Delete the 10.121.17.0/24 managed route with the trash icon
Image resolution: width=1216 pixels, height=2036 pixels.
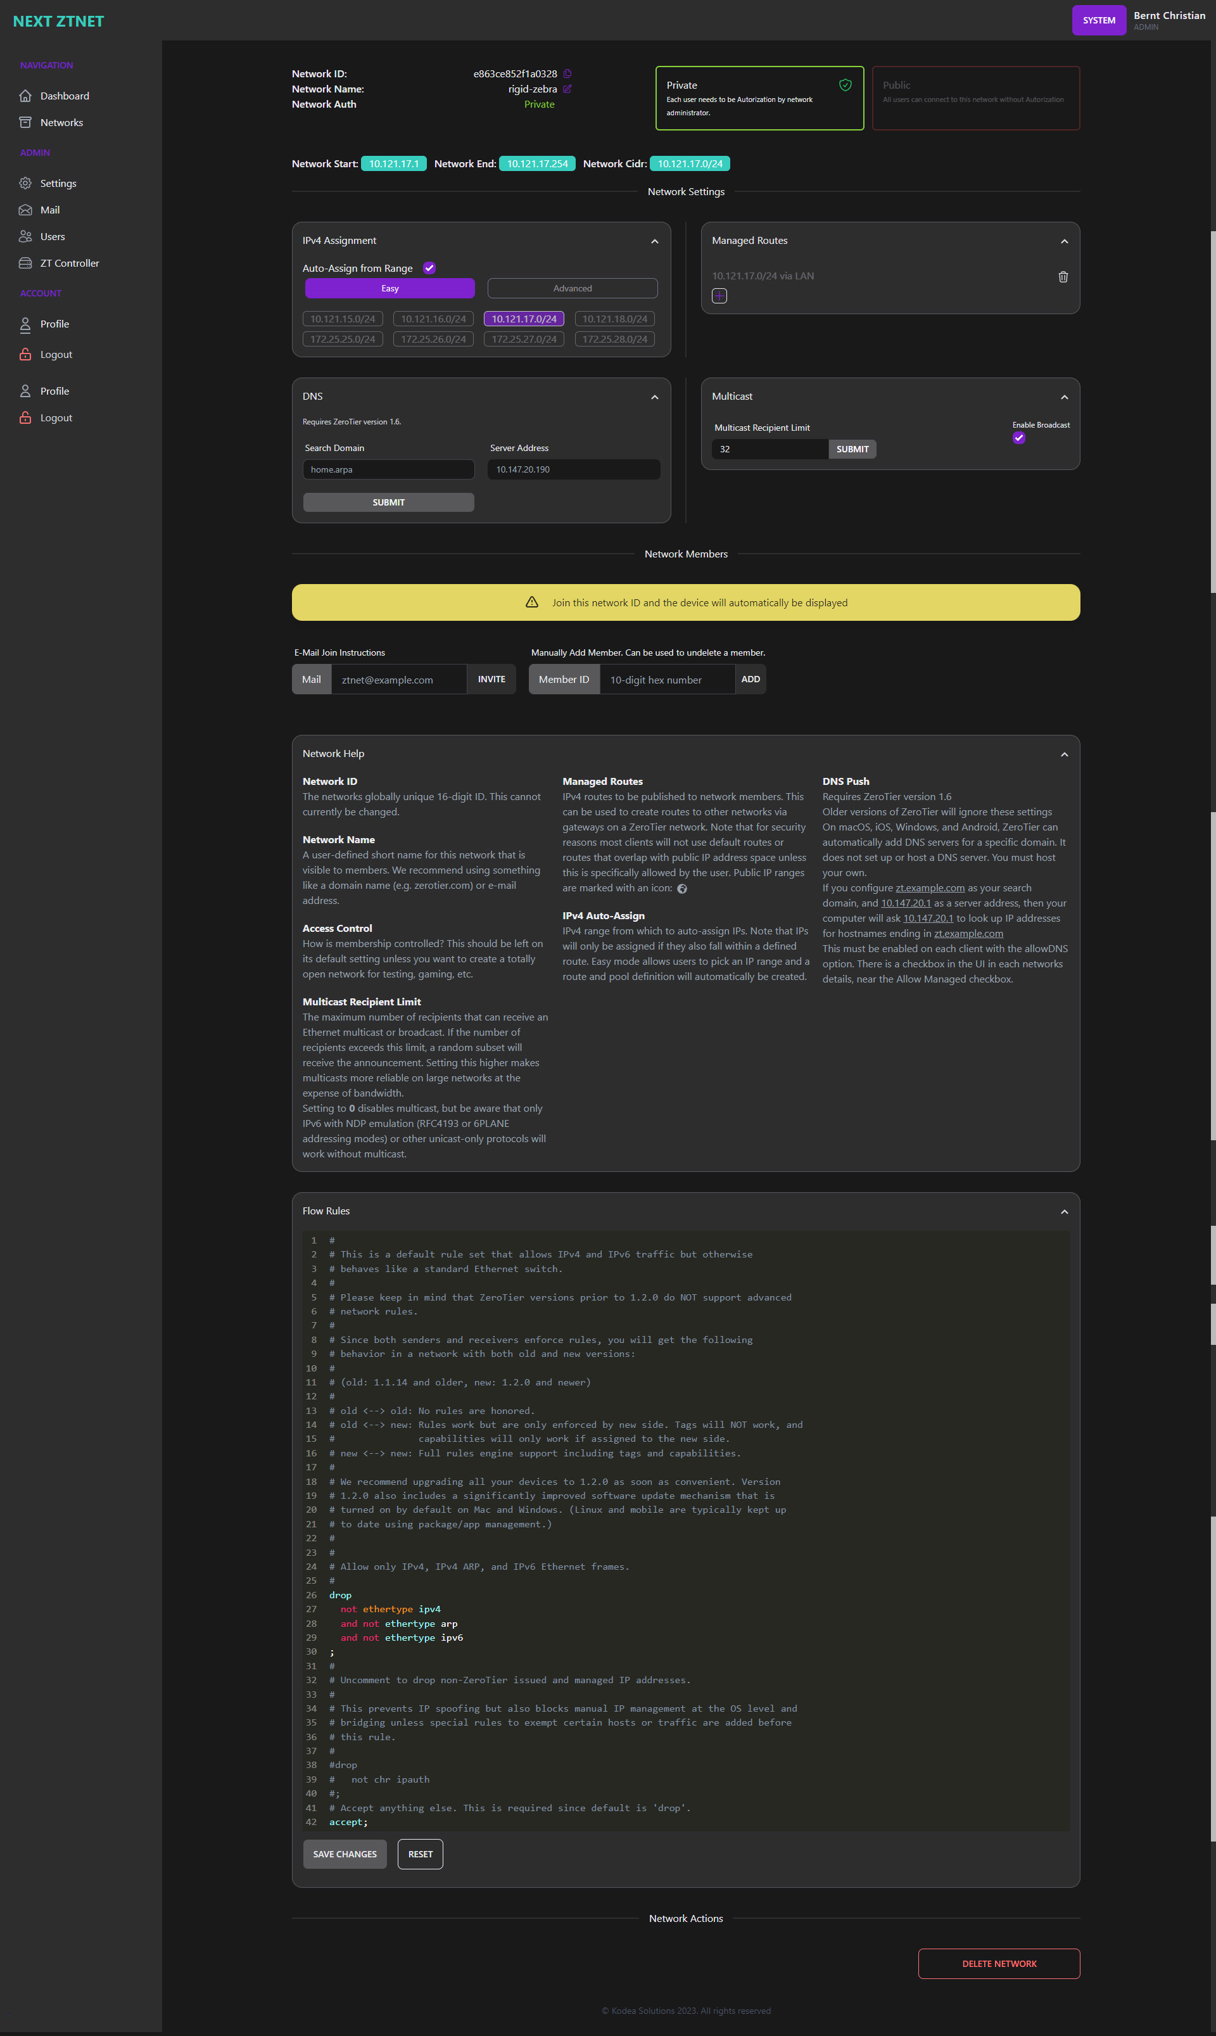point(1063,277)
